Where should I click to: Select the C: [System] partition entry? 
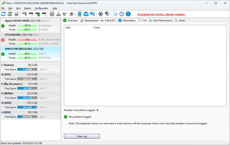coord(31,67)
